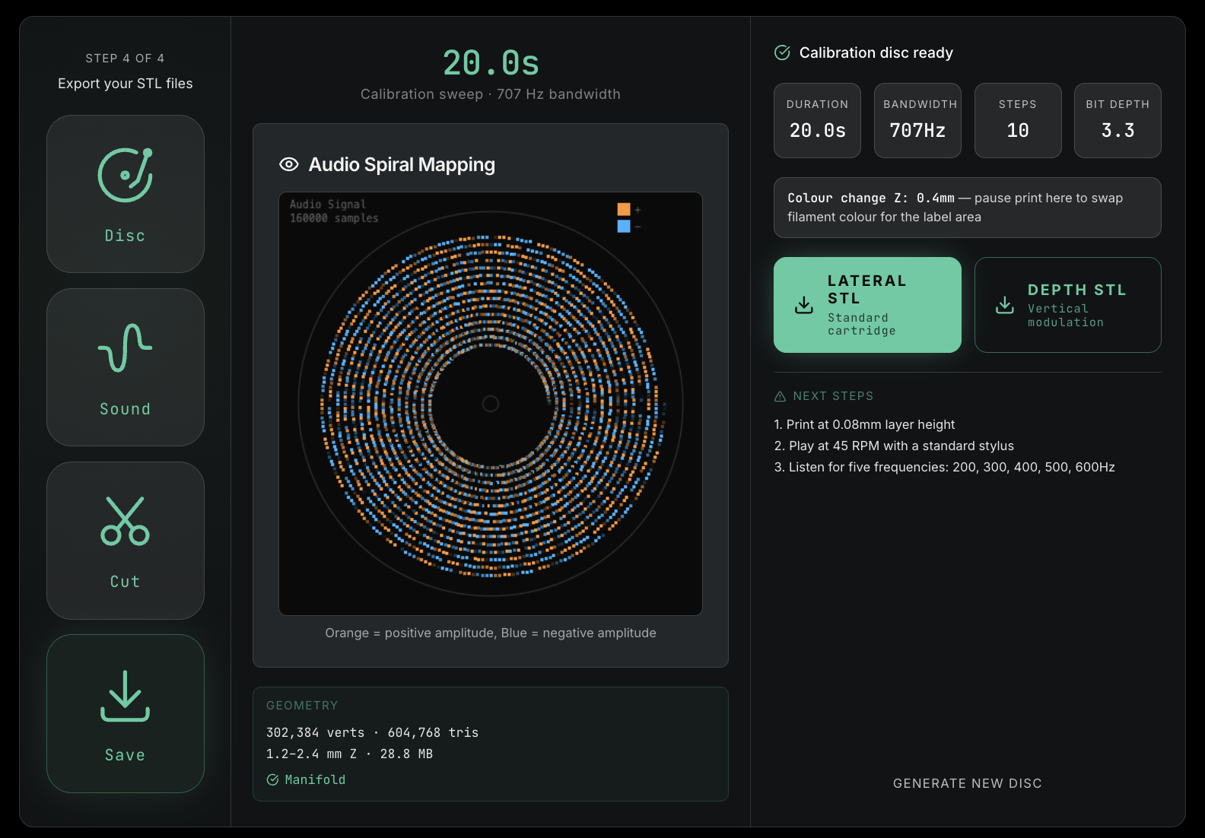The height and width of the screenshot is (838, 1205).
Task: Click 'Listen for five frequencies' step
Action: coord(945,467)
